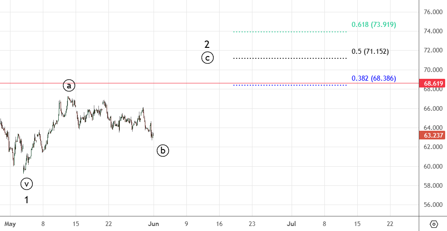Select the 0.382 (68.386) Fibonacci label

point(374,78)
